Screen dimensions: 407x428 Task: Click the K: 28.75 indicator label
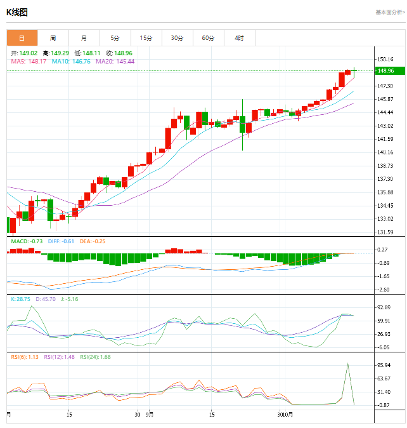coord(21,299)
